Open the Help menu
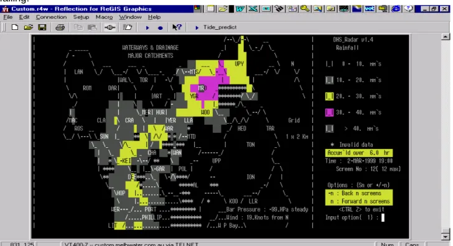The height and width of the screenshot is (246, 453). click(x=154, y=17)
